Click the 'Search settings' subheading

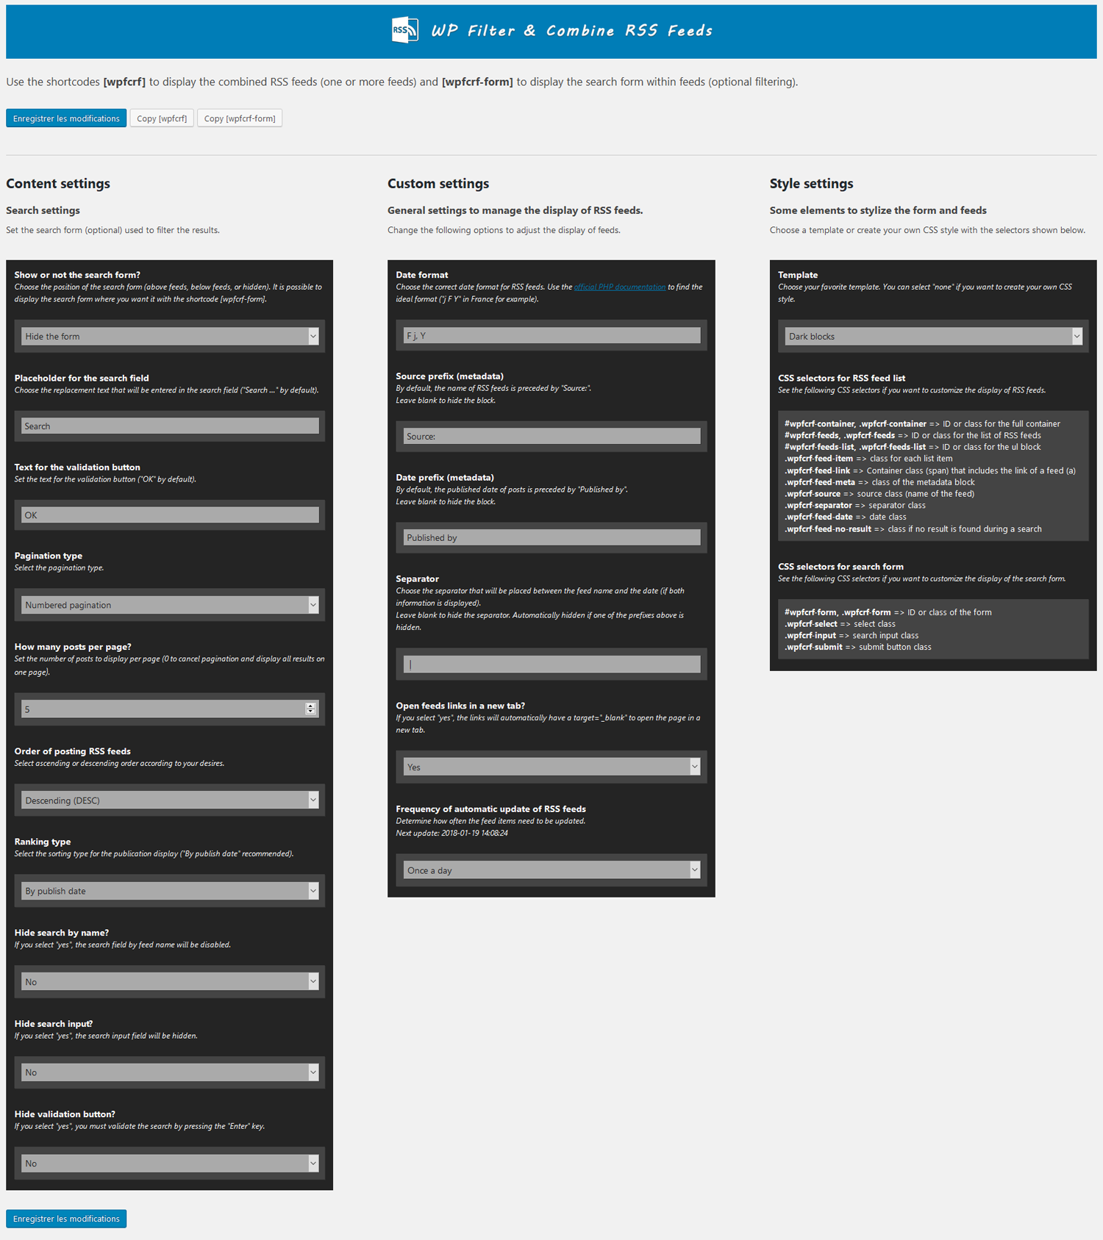43,210
